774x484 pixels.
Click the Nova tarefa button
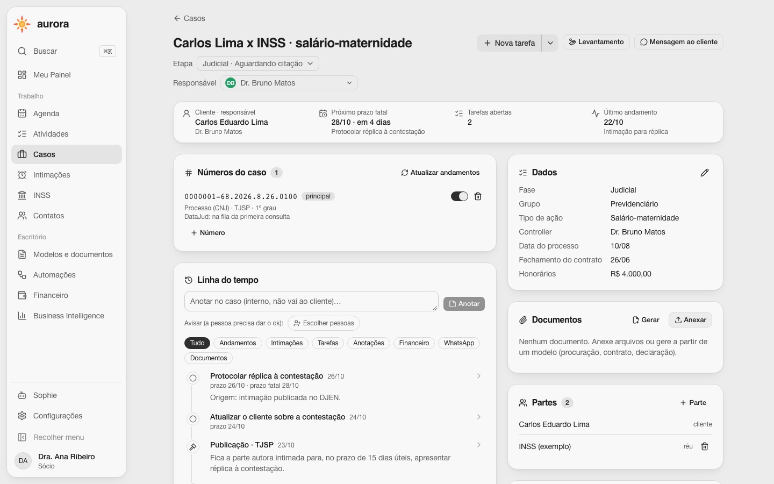[510, 43]
